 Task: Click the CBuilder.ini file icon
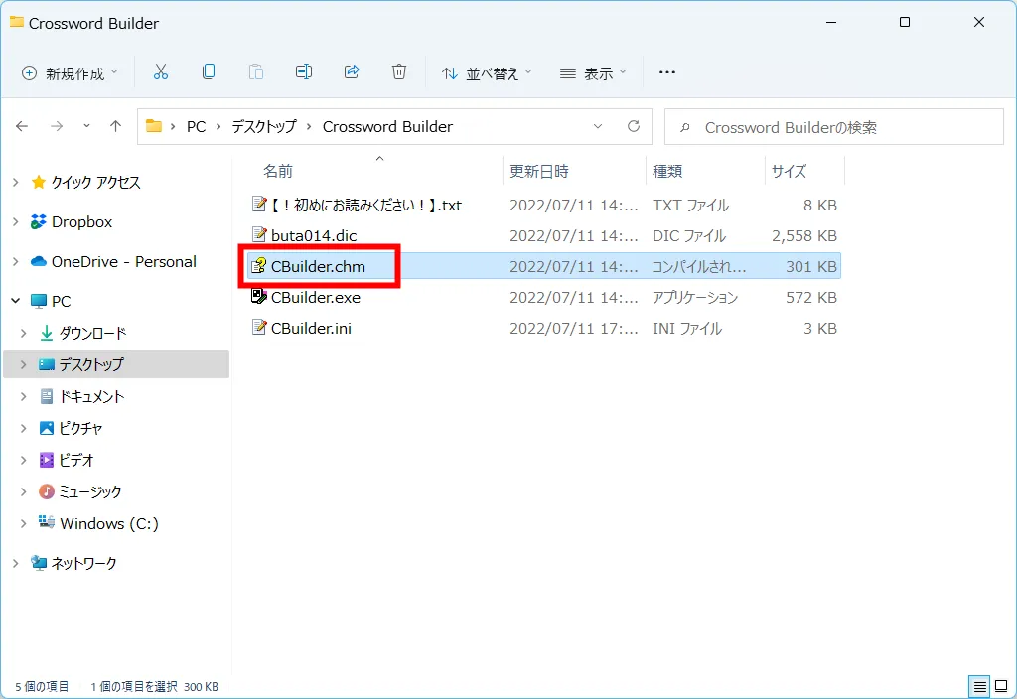[x=259, y=328]
